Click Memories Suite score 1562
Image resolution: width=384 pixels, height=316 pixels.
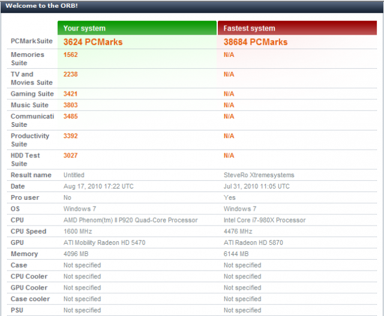(x=71, y=54)
